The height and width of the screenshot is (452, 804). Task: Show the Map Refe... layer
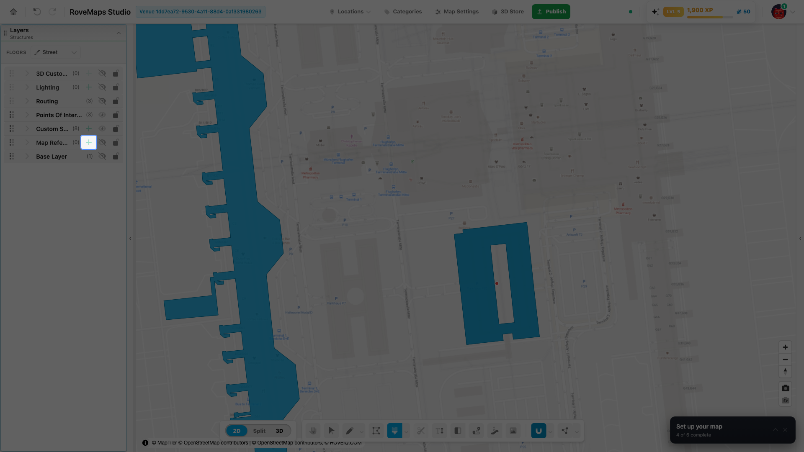point(102,142)
